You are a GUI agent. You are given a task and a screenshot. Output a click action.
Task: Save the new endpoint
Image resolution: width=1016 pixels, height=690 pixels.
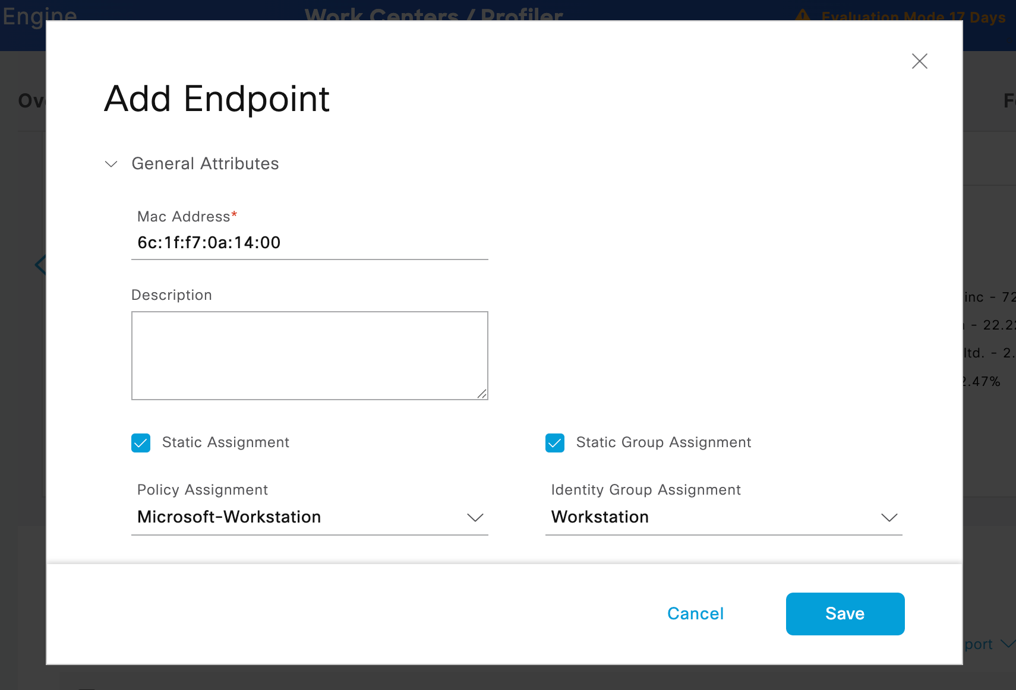845,614
